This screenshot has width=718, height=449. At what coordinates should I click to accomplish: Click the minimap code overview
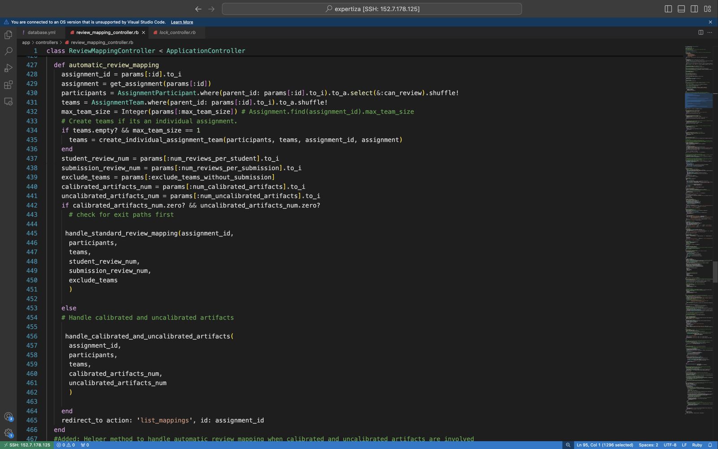click(699, 229)
